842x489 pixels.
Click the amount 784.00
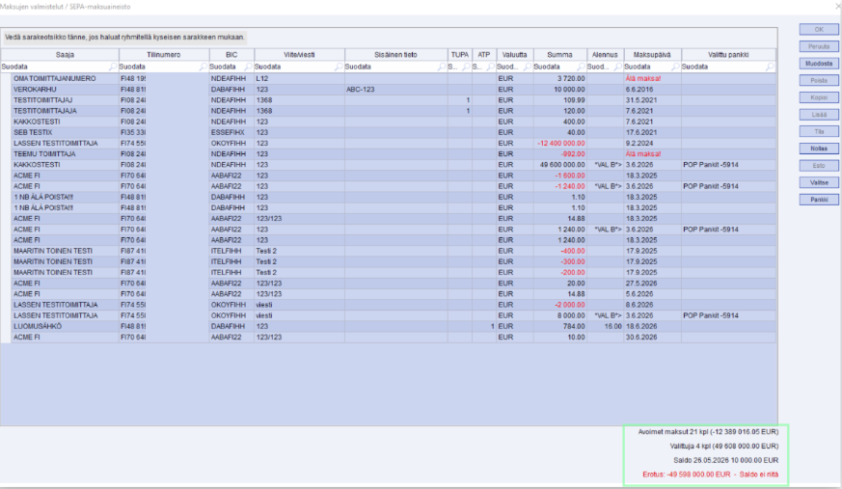coord(574,326)
